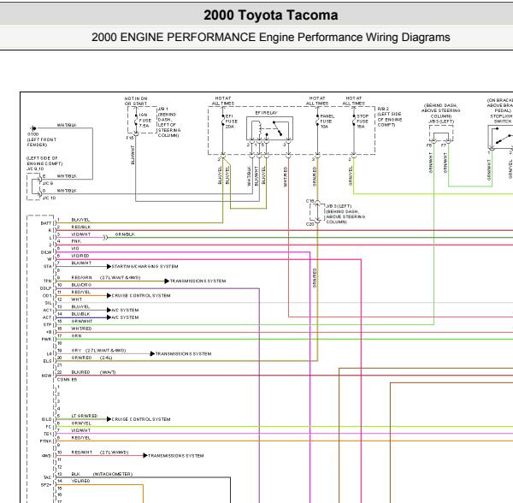
Task: Select the 'EFI FUSE 20A' label
Action: (232, 121)
